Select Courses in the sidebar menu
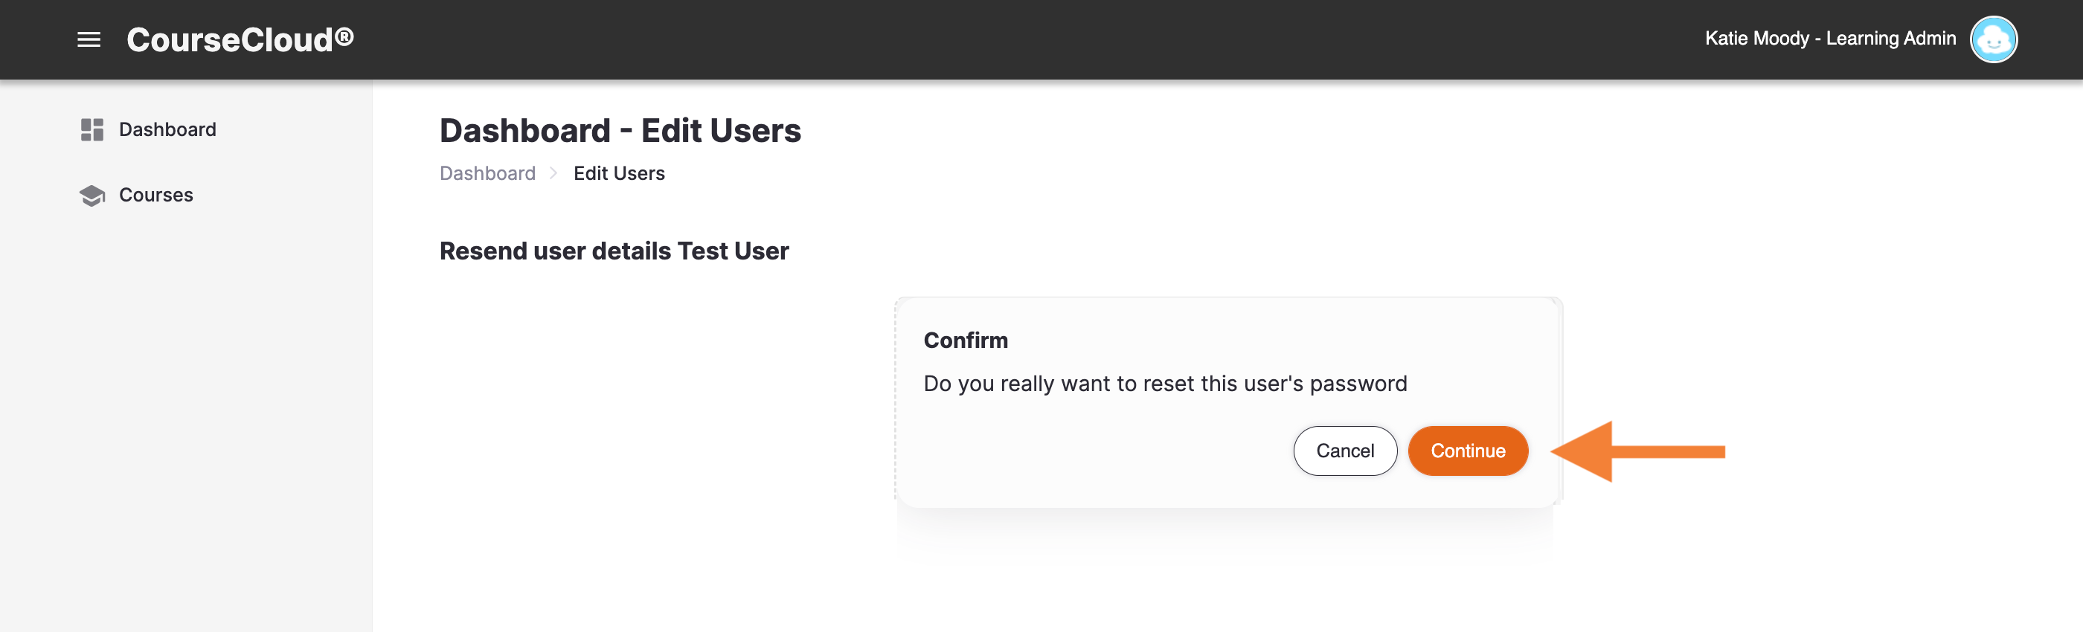 [x=156, y=195]
